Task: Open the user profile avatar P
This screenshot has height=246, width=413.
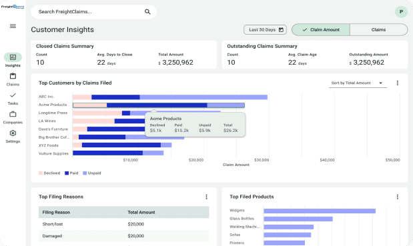Action: pyautogui.click(x=401, y=11)
